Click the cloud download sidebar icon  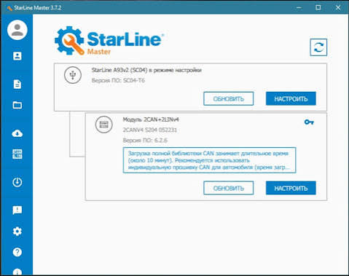pyautogui.click(x=17, y=133)
